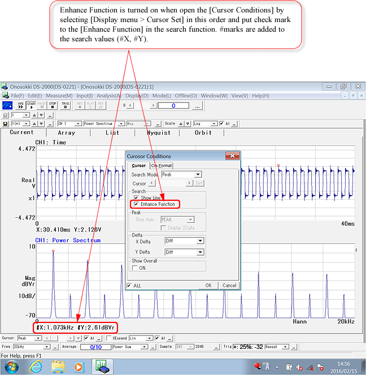Click the Windows Start orb
This screenshot has height=375, width=366.
point(11,367)
